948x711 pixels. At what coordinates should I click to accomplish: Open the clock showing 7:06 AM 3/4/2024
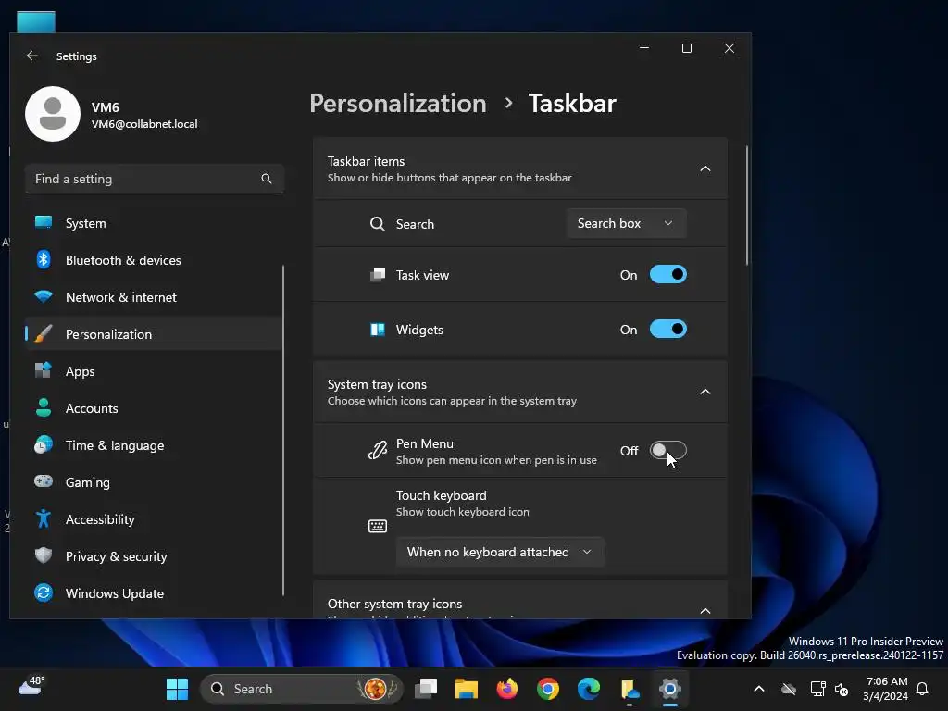(886, 689)
